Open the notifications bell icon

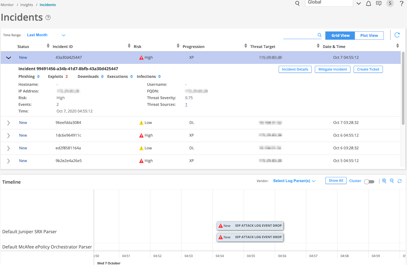(x=369, y=4)
